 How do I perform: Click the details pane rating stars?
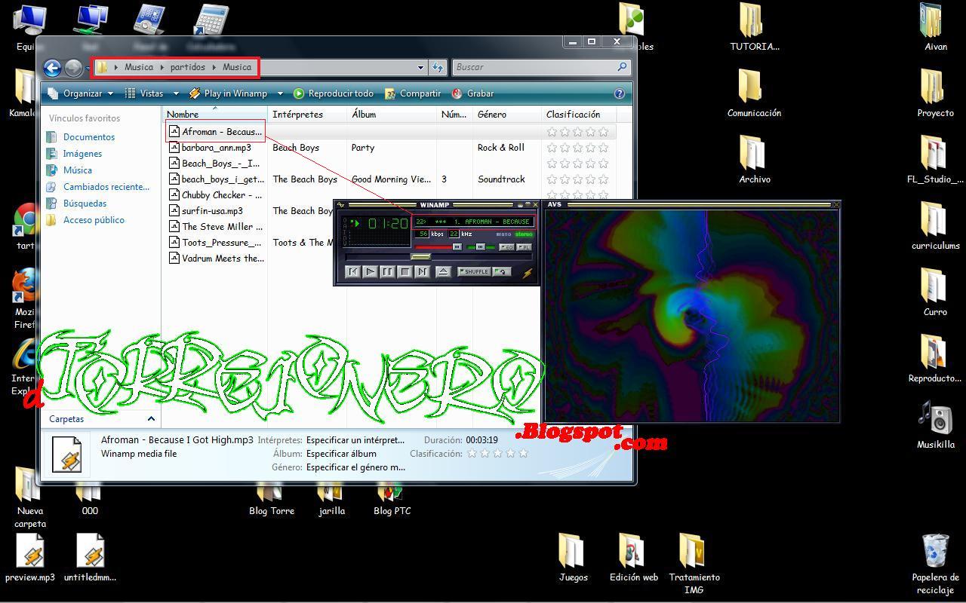[497, 454]
